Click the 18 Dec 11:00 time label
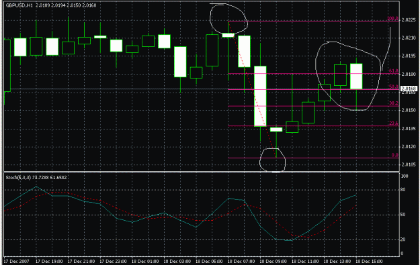 [x=305, y=261]
